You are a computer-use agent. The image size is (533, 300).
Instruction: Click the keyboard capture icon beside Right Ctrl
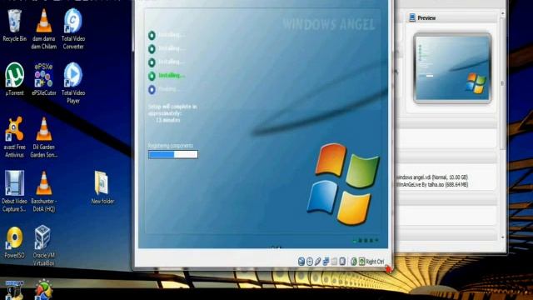(362, 261)
